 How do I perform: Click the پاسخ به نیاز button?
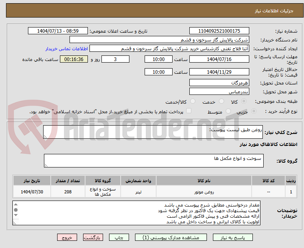(x=232, y=237)
